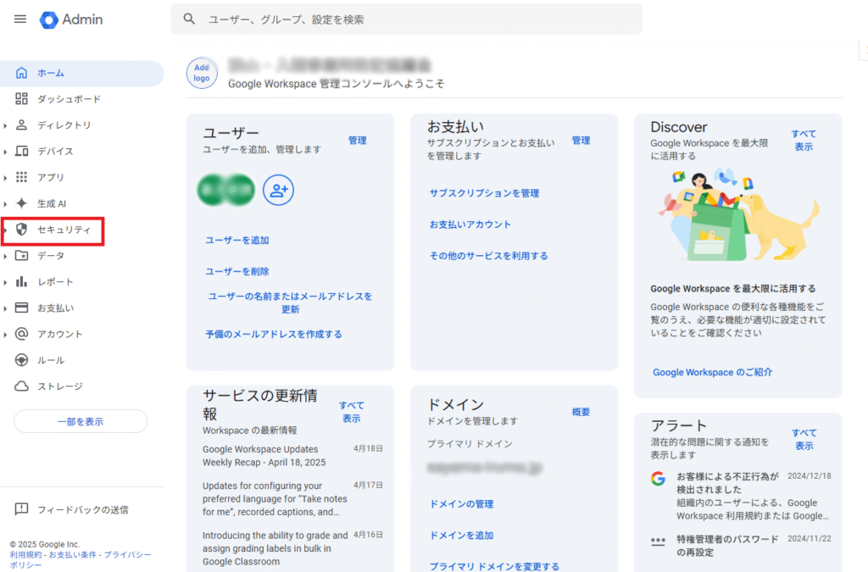Click すべて表示 in アラート card
Screen dimensions: 868x572
(x=804, y=439)
